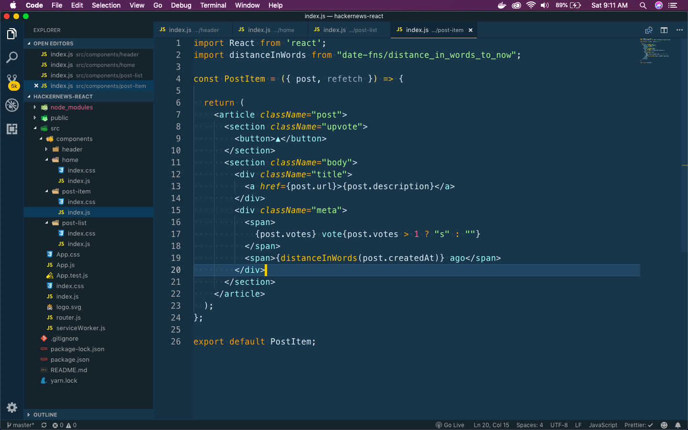The height and width of the screenshot is (430, 688).
Task: Click the master* git branch indicator
Action: pos(21,425)
